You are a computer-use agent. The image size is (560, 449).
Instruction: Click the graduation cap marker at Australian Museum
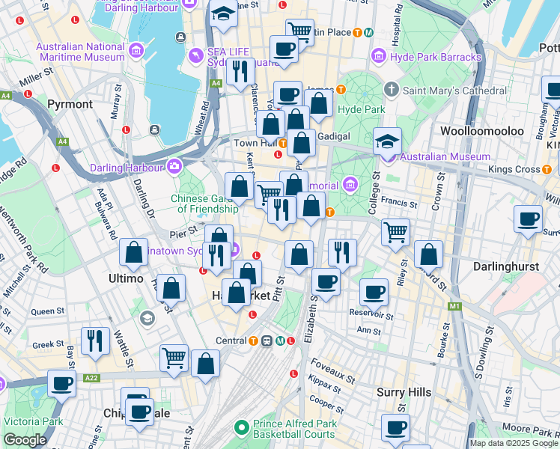[387, 142]
